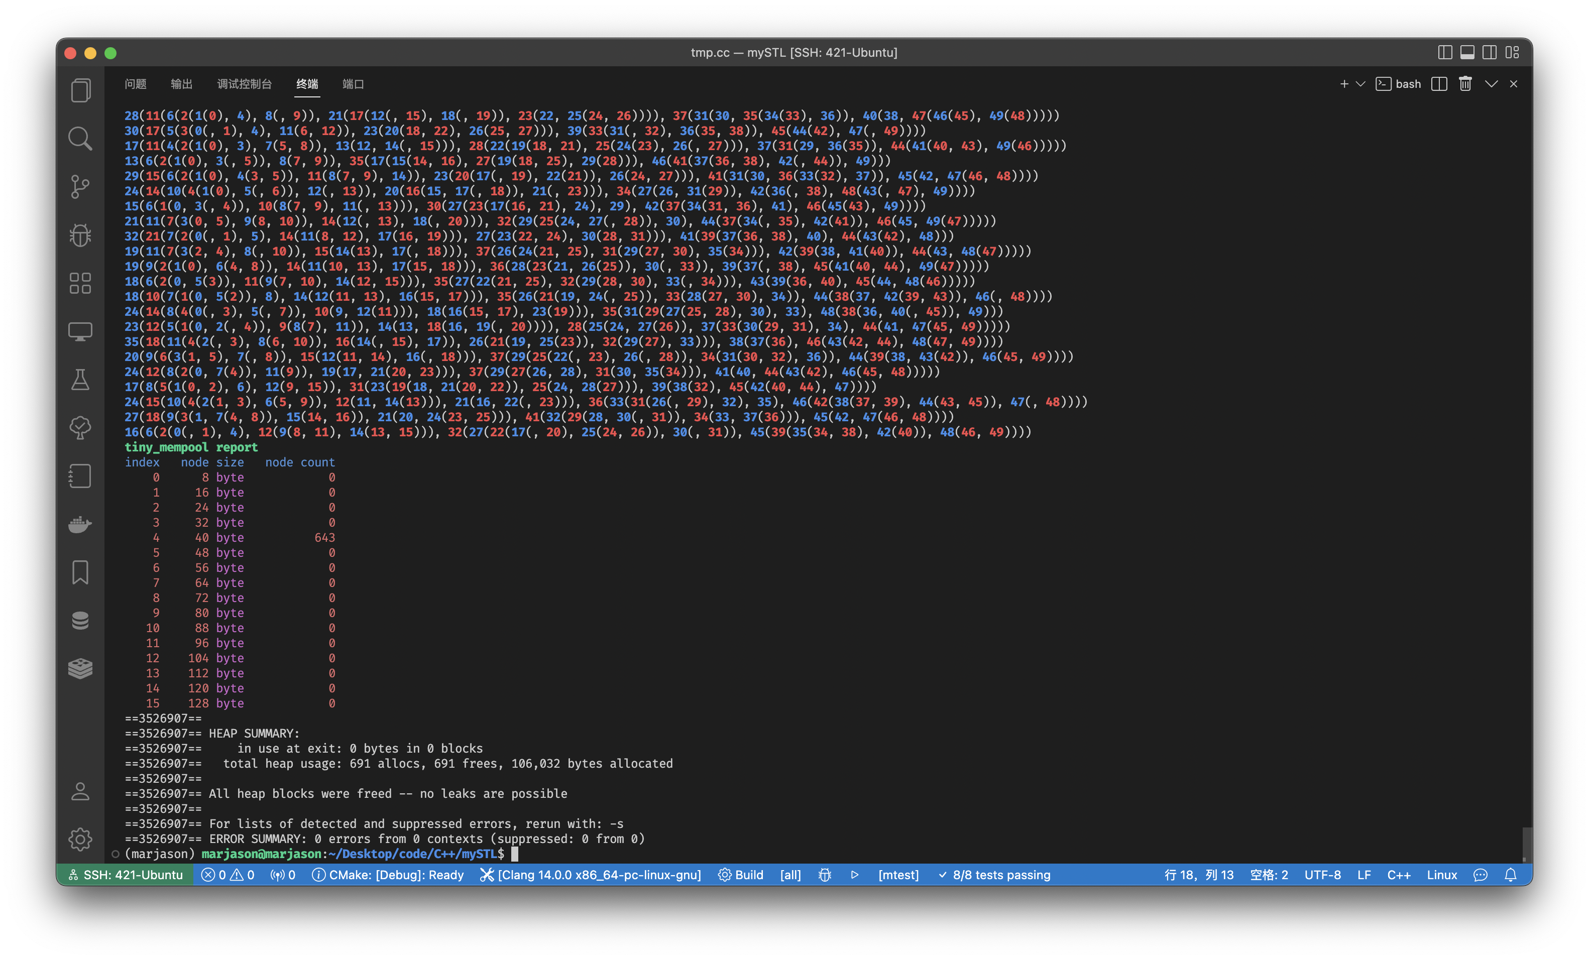Run tests via 8/8 tests passing

[994, 875]
